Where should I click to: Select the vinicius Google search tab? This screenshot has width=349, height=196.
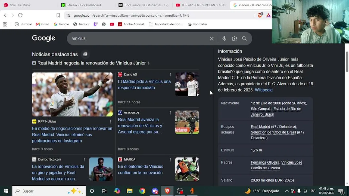click(x=252, y=5)
